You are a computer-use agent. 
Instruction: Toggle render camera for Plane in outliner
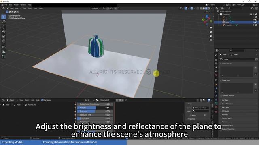(256, 22)
